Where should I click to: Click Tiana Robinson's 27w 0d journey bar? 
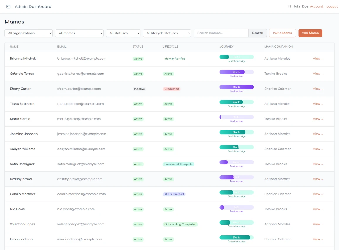point(237,102)
